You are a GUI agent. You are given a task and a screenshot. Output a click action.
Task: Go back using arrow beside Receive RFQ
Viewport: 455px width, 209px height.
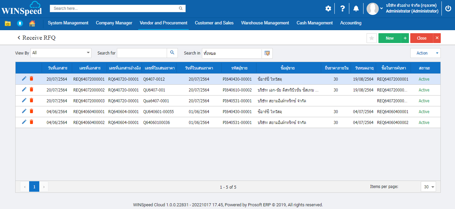pos(19,38)
